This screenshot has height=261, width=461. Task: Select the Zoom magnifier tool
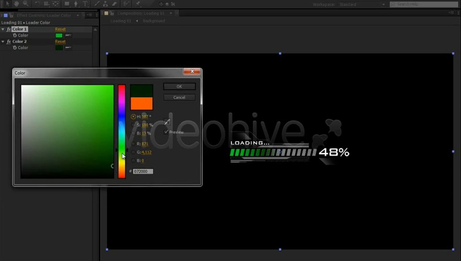[x=26, y=4]
